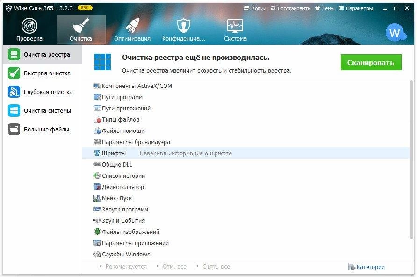
Task: Click the Деинсталлятор icon
Action: 97,187
